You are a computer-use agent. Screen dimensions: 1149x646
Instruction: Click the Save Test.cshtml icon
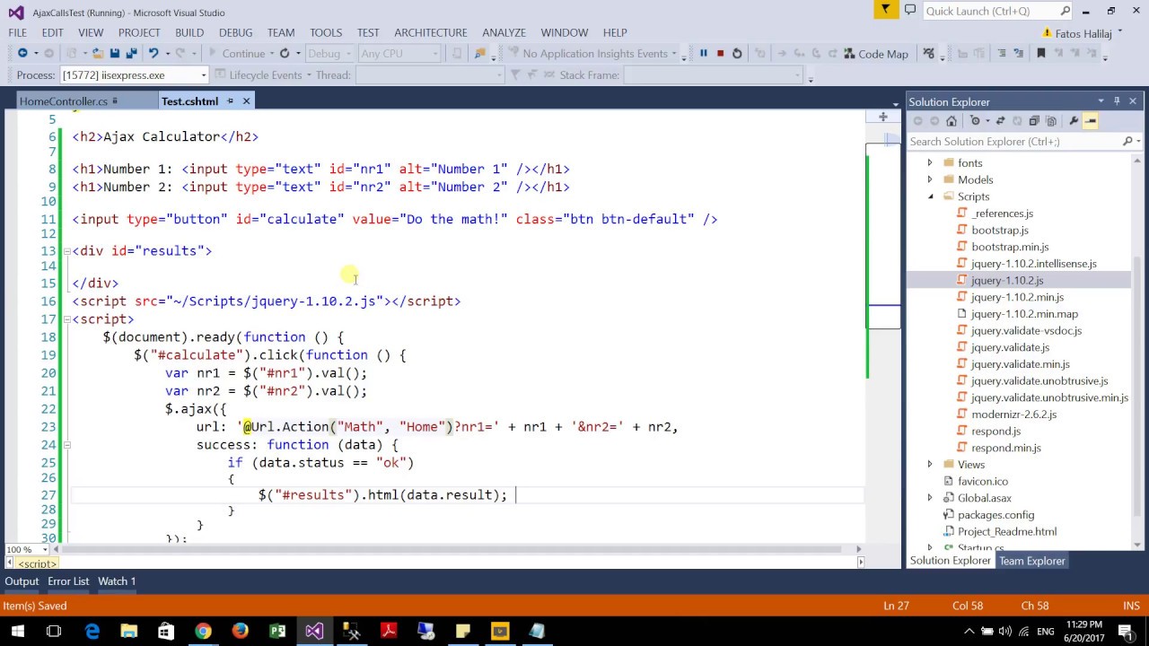115,54
